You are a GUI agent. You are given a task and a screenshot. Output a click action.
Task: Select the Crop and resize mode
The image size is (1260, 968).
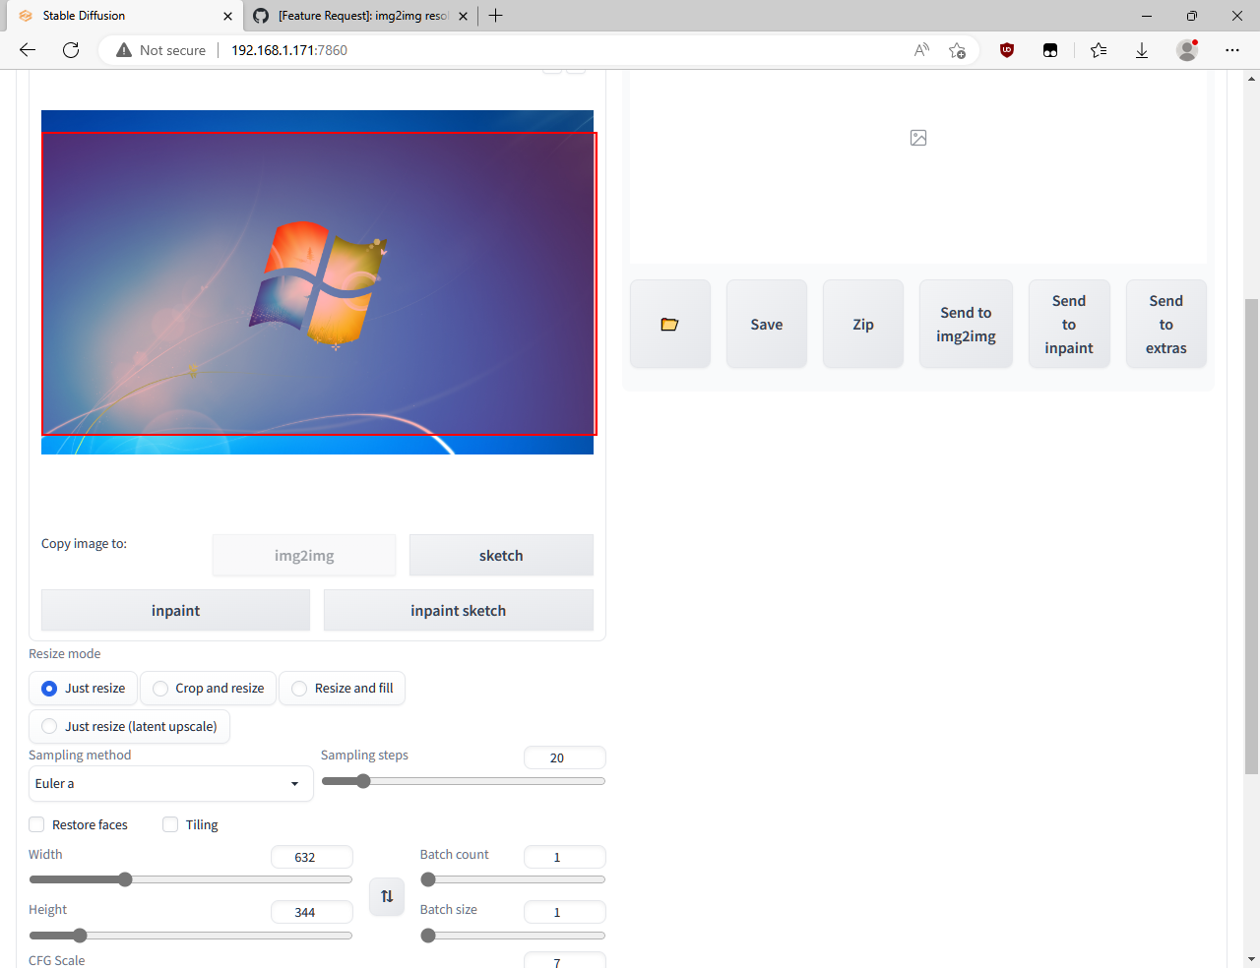(x=159, y=688)
